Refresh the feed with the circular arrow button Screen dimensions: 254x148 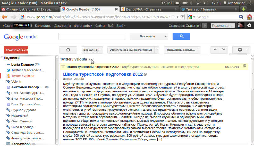click(x=68, y=50)
